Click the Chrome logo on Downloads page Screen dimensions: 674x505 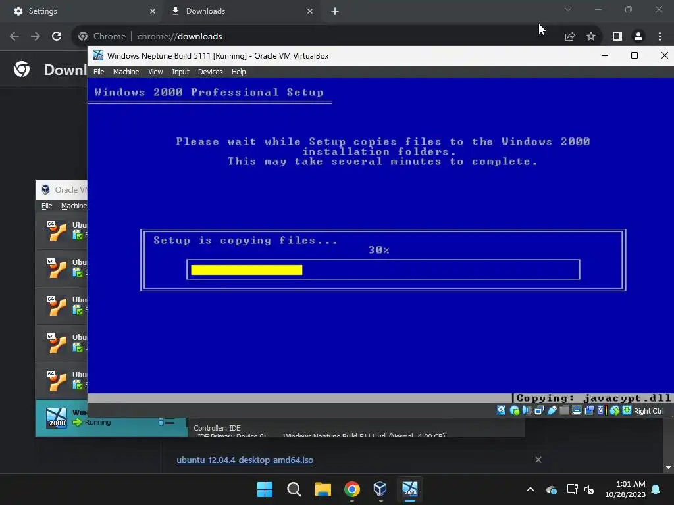pyautogui.click(x=22, y=69)
